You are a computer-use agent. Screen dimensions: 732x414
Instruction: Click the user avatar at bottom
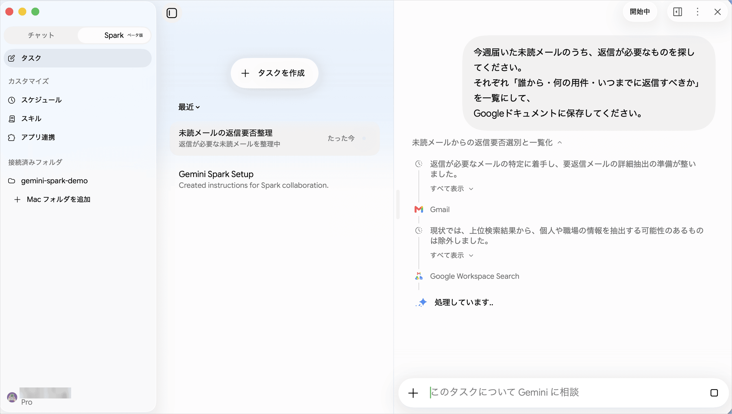click(x=12, y=397)
